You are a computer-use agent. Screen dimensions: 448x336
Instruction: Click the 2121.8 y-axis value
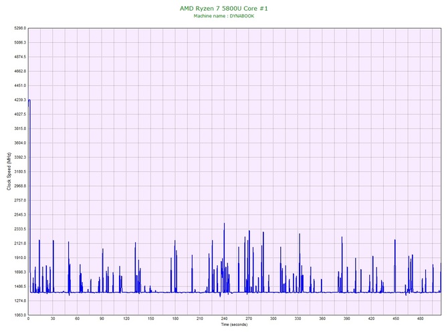(20, 244)
